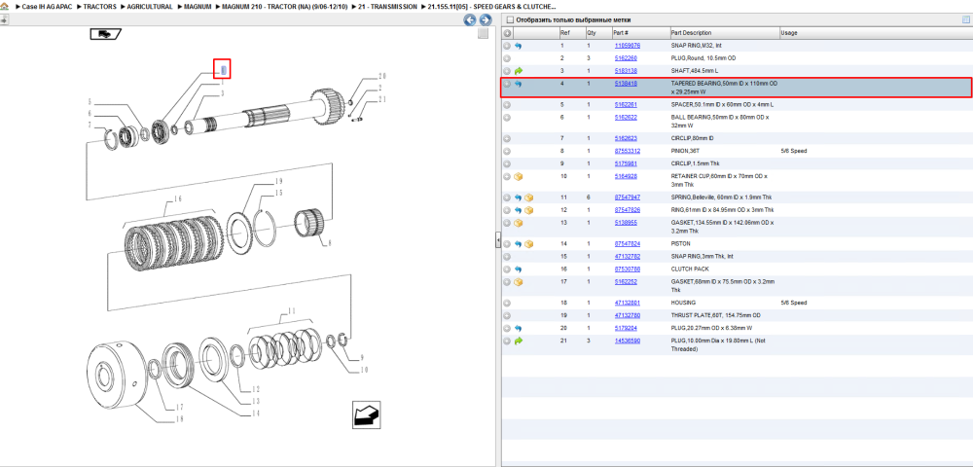This screenshot has height=467, width=973.
Task: Select '5/6 Speed' usage in PINION row
Action: click(794, 152)
